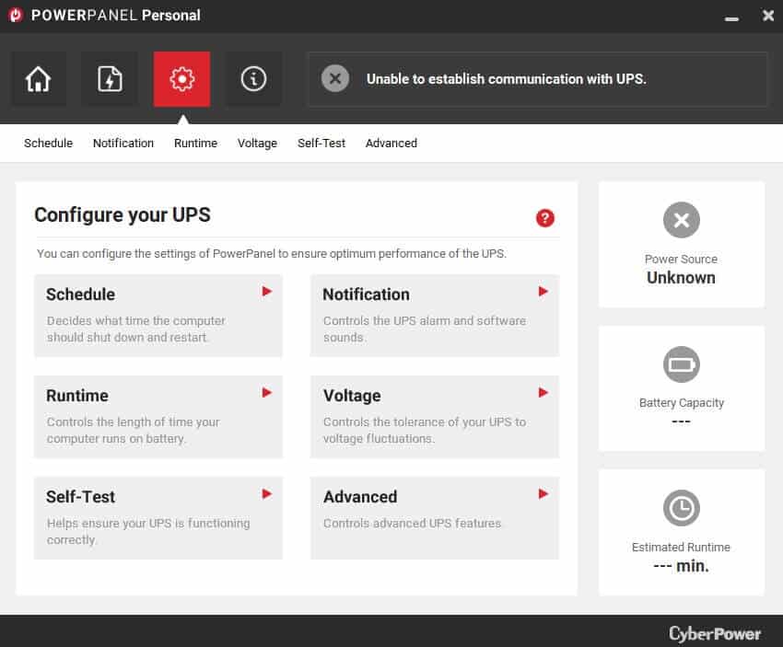Viewport: 783px width, 647px height.
Task: Click the 'Unable to establish communication with UPS.' message
Action: click(507, 79)
